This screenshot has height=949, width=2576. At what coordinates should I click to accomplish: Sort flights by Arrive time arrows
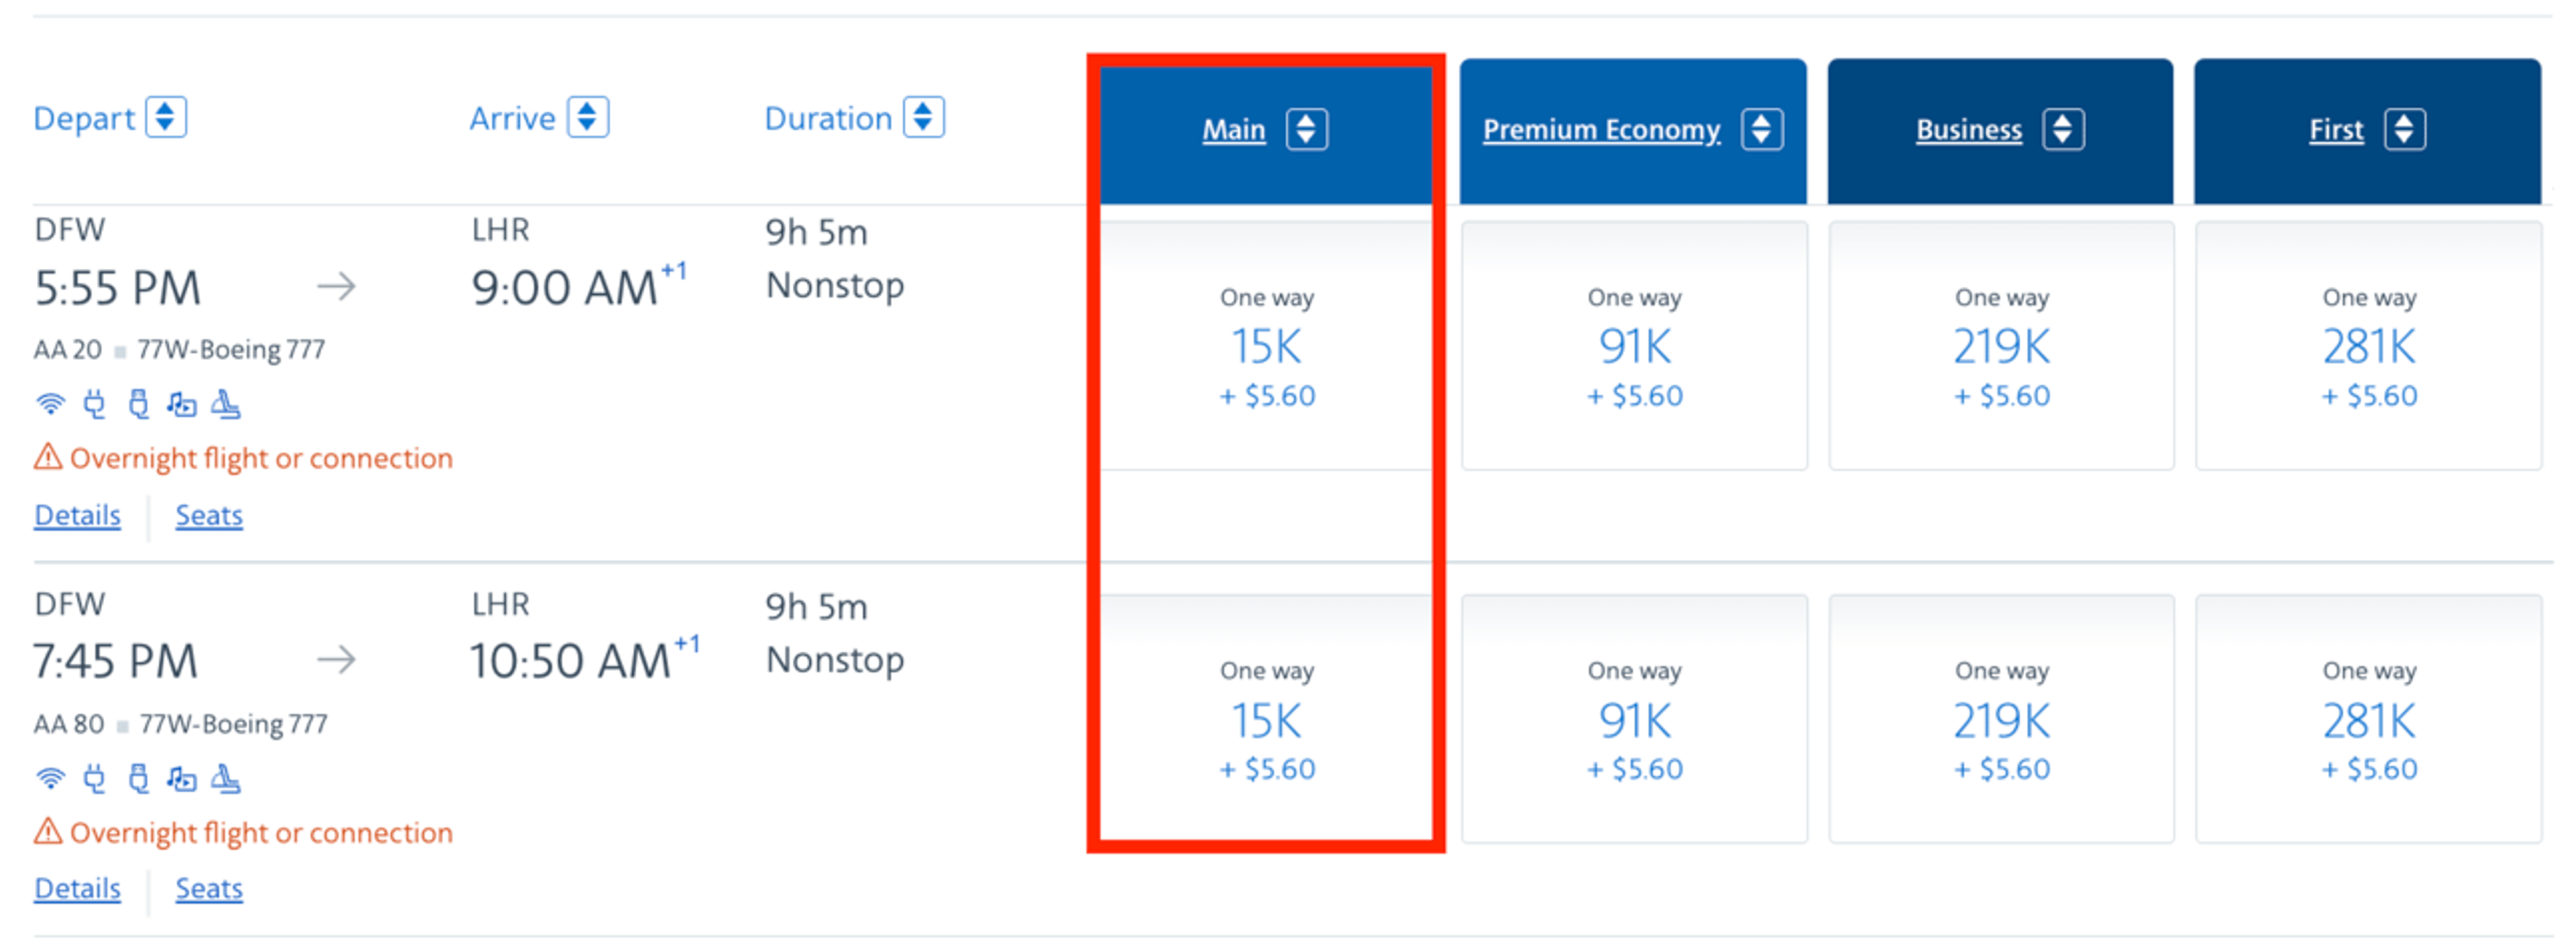[x=588, y=117]
